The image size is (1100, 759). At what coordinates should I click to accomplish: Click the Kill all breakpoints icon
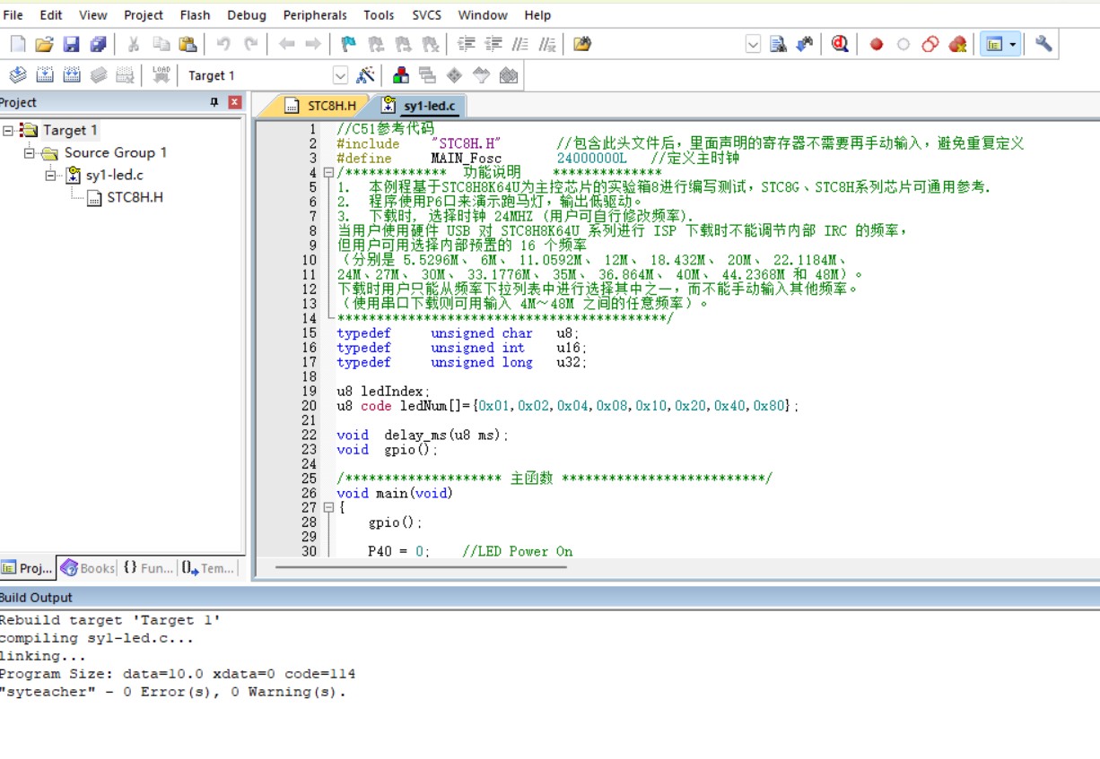(x=957, y=44)
